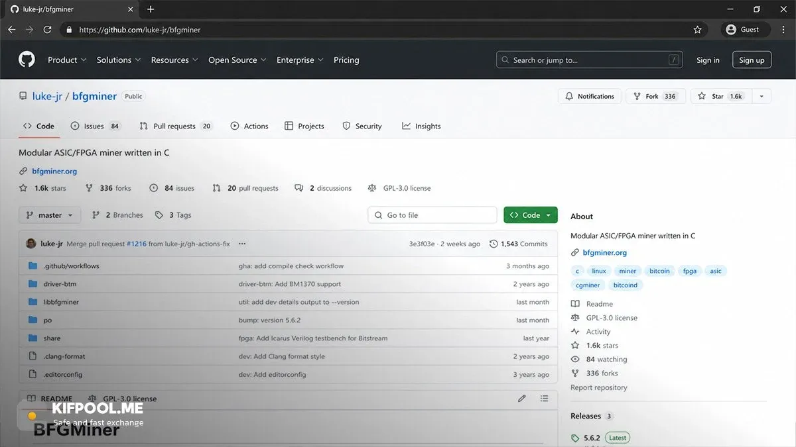Switch to the Projects tab

pyautogui.click(x=304, y=126)
